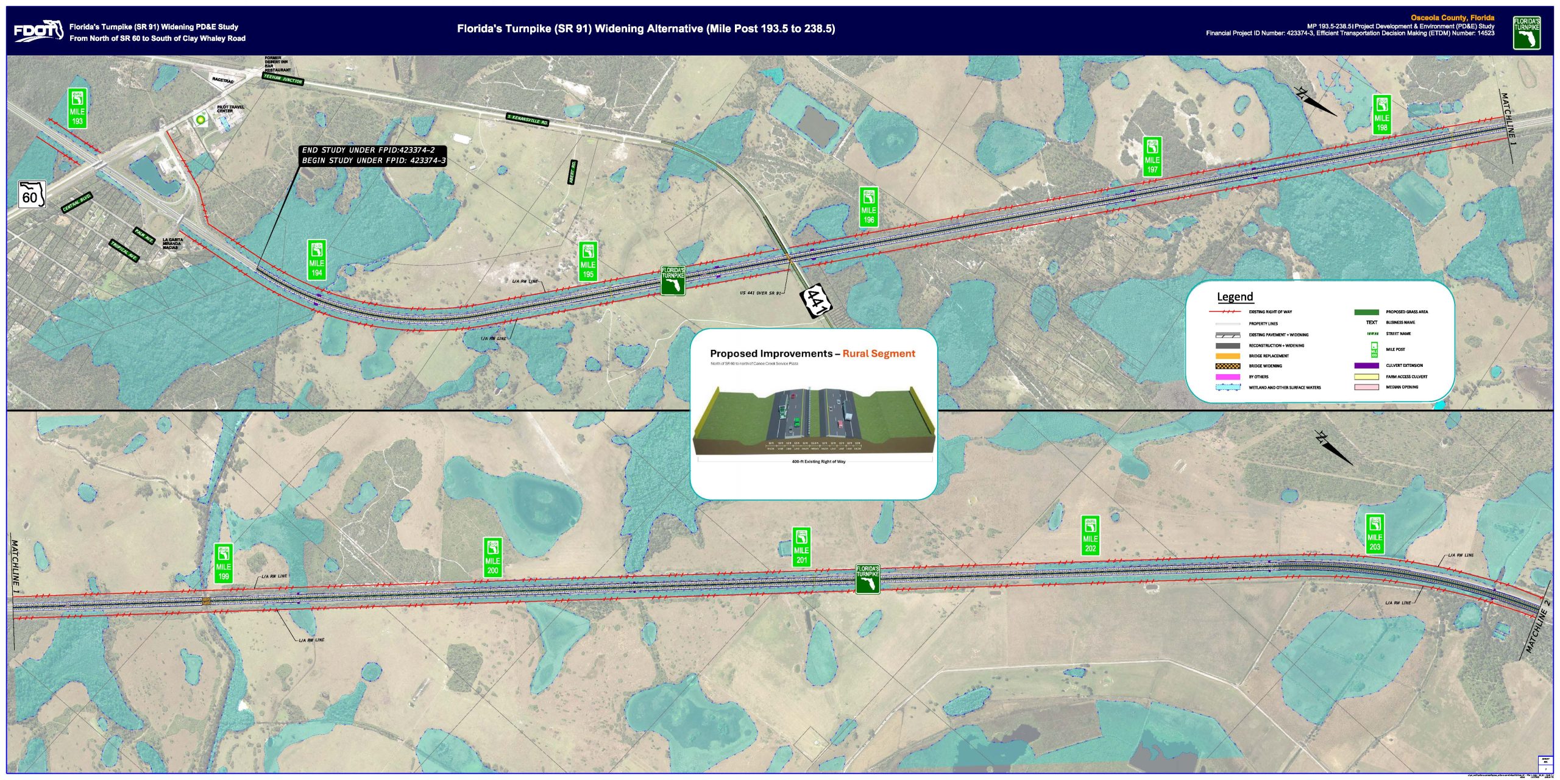Click the Culvert Extension purple legend swatch
Image resolution: width=1560 pixels, height=780 pixels.
(1366, 366)
